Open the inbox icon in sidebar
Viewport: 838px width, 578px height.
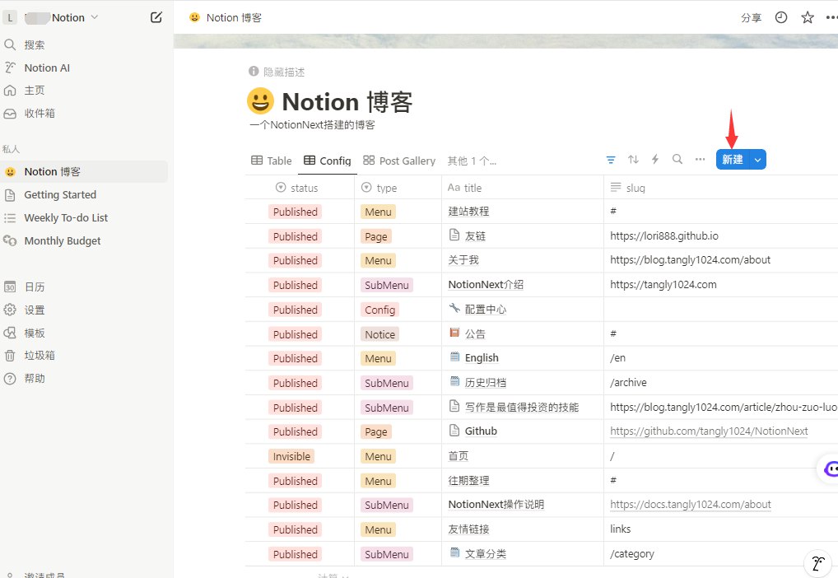(10, 114)
